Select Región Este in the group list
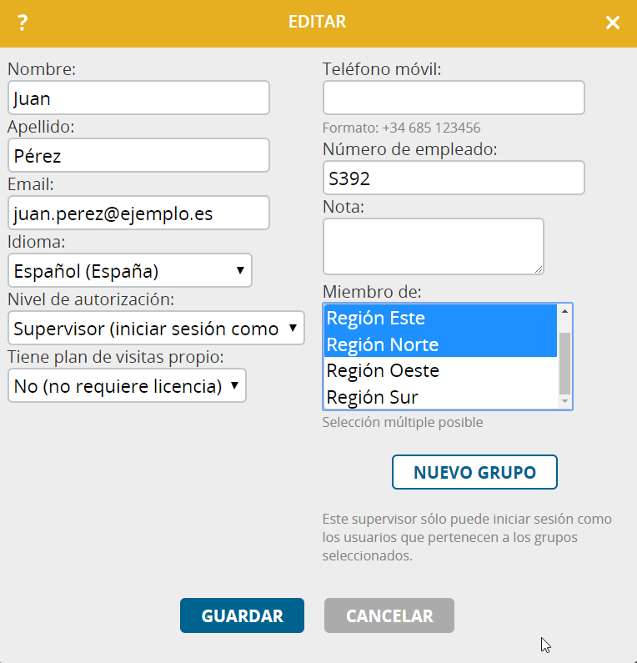 coord(440,318)
